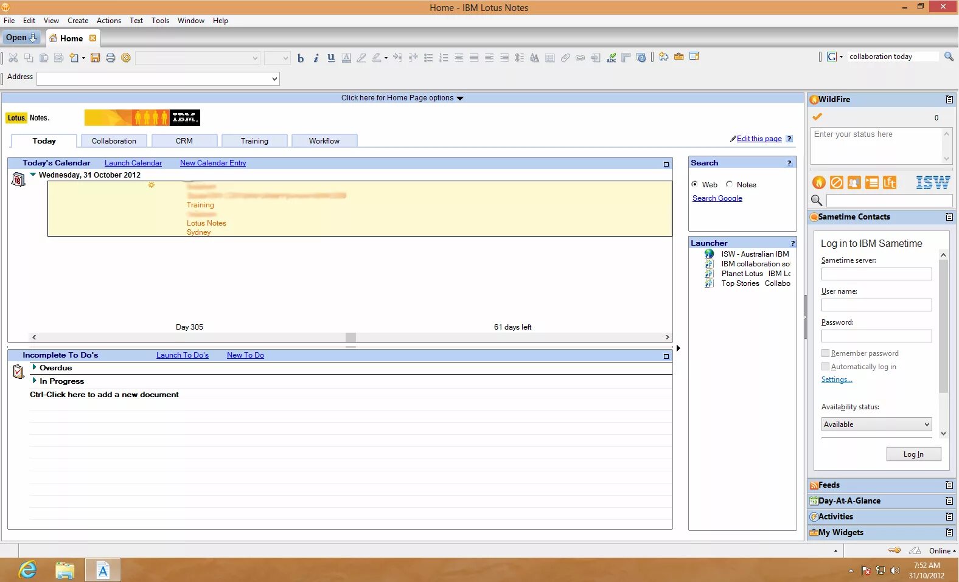The image size is (959, 582).
Task: Click the magnifier beside collaboration today search
Action: point(949,57)
